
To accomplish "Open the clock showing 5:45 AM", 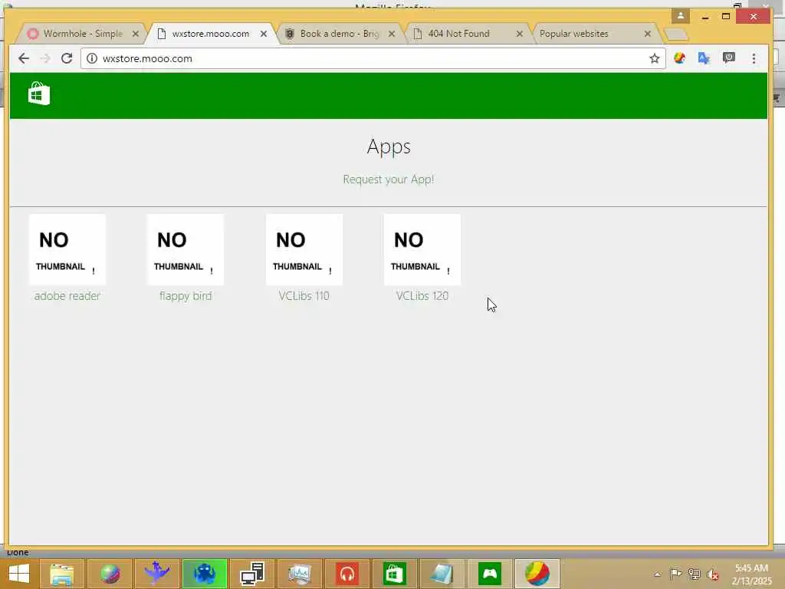I will (751, 574).
